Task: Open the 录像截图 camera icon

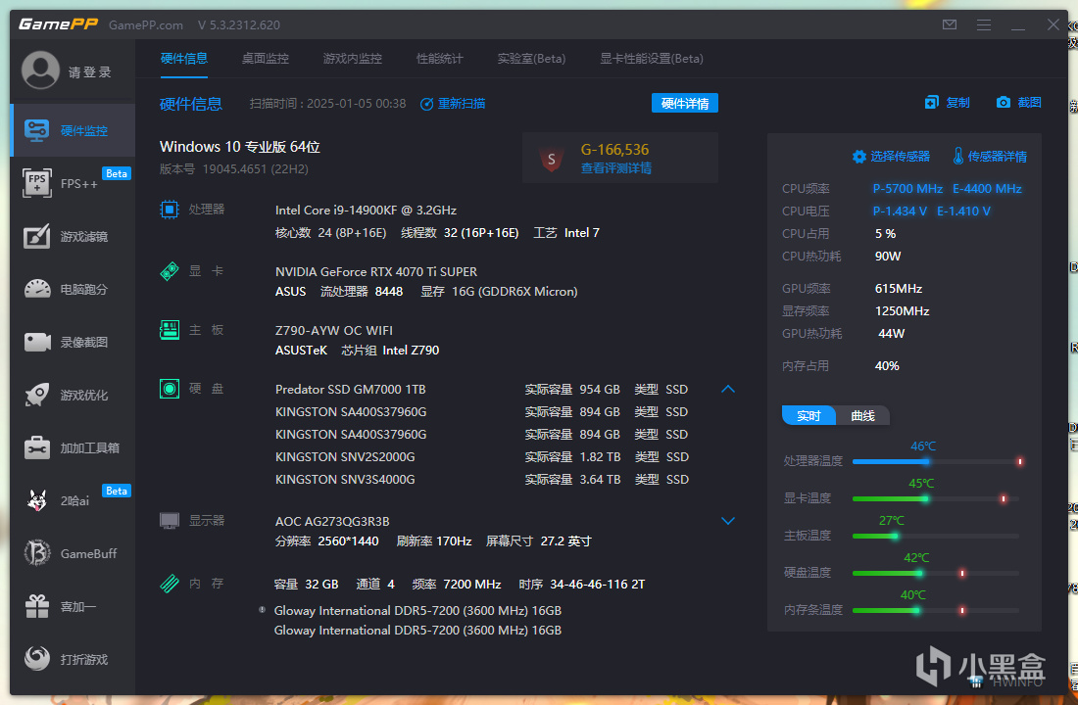Action: [37, 342]
